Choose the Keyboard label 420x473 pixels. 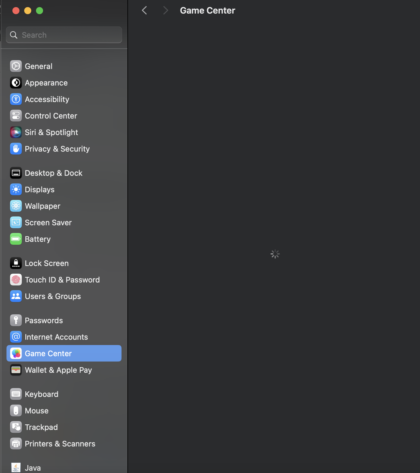[x=42, y=394]
